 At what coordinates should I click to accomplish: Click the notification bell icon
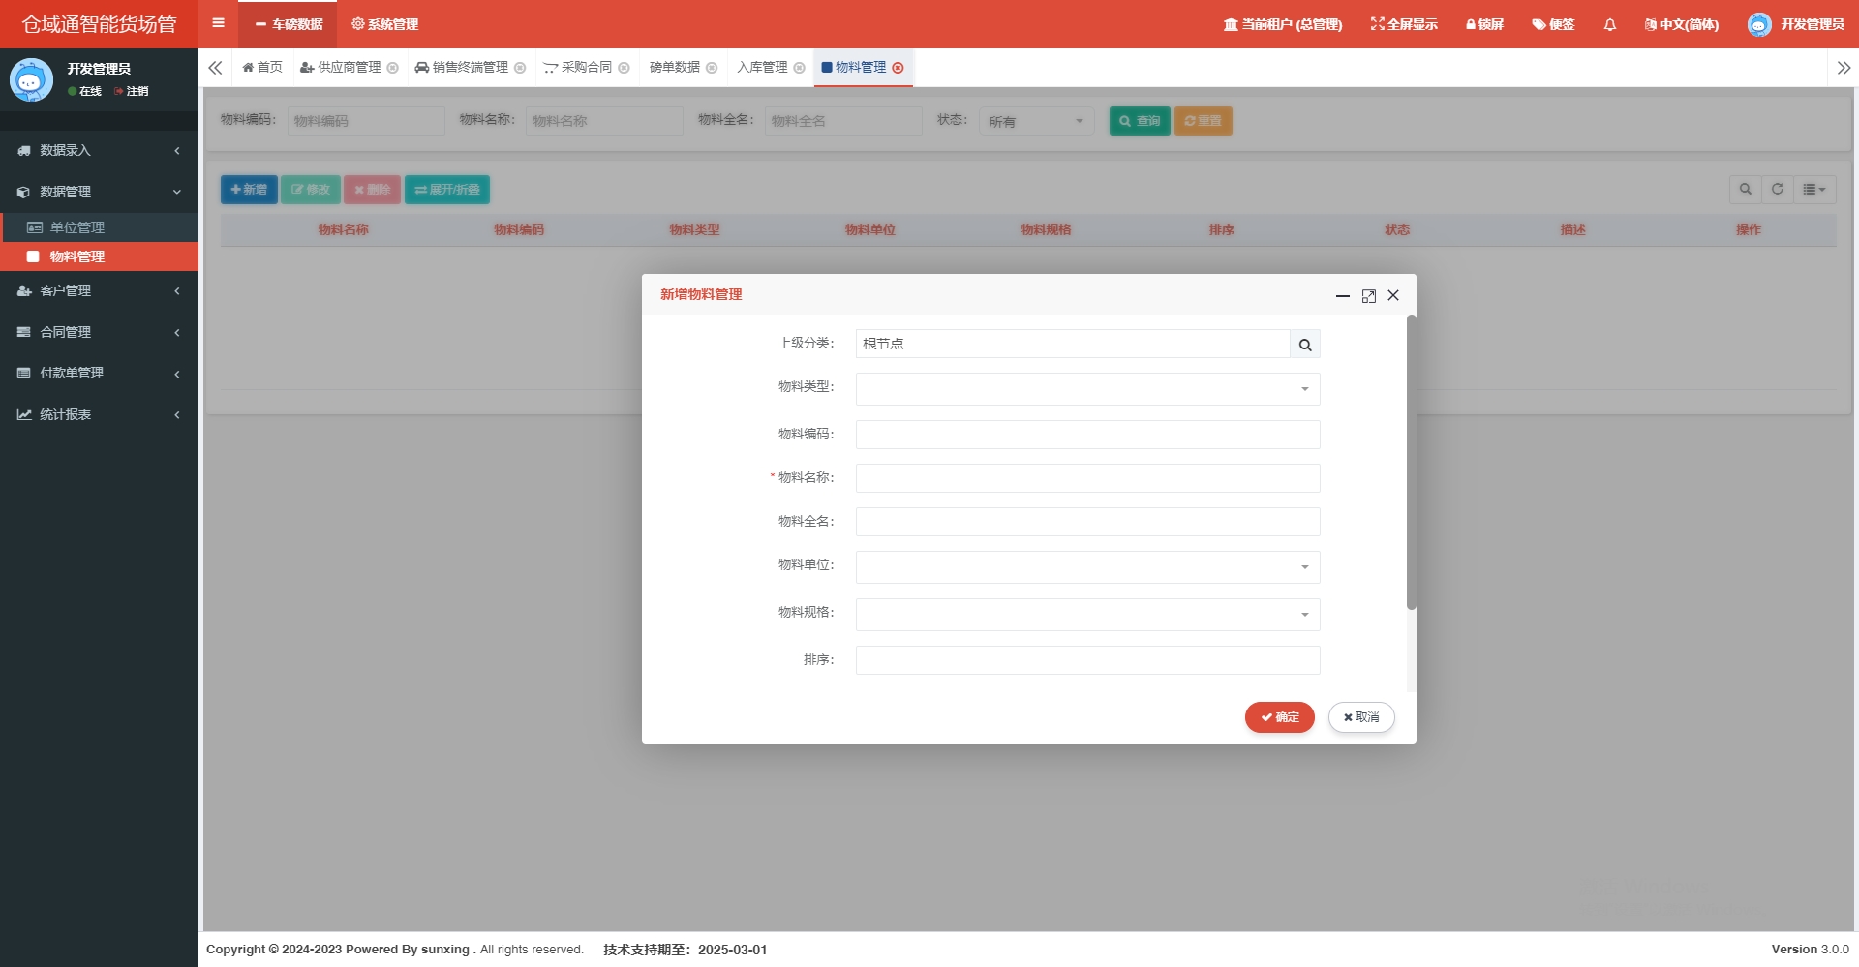[x=1609, y=24]
